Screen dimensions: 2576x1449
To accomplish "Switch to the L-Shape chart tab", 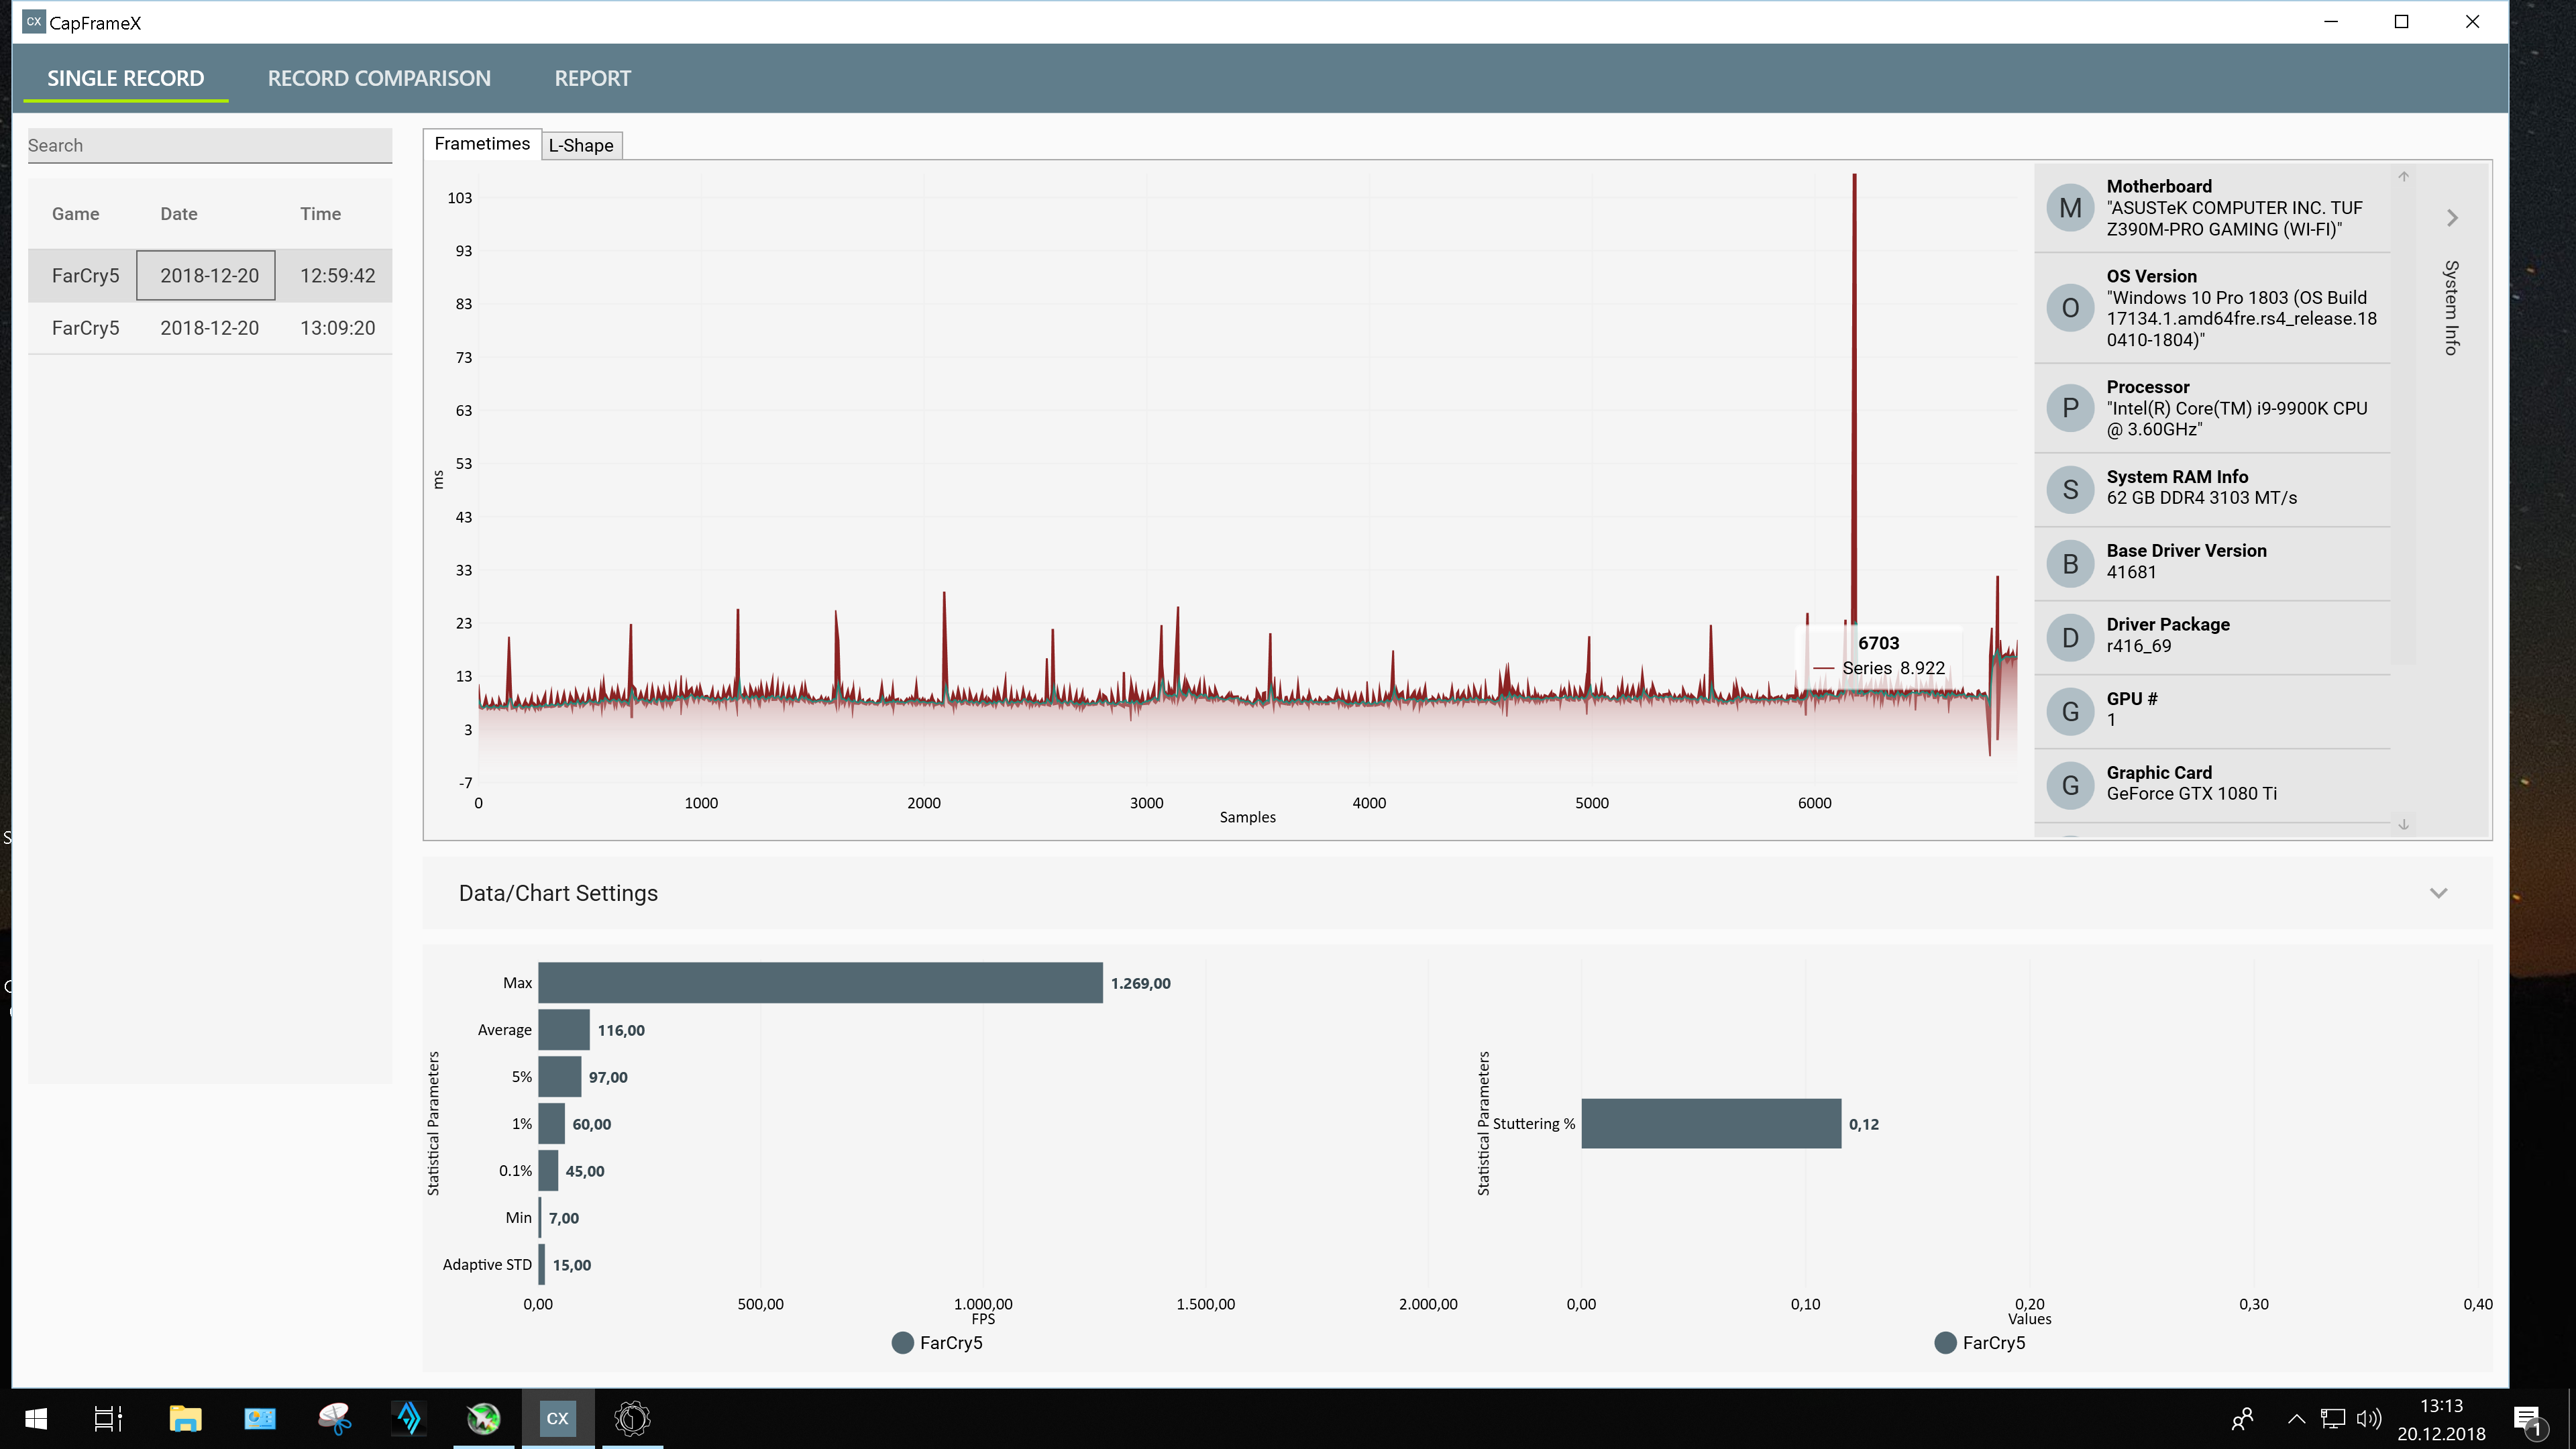I will click(581, 145).
